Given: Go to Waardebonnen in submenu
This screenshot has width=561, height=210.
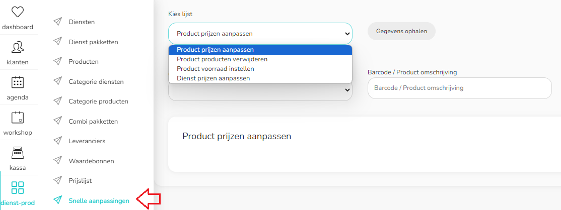Looking at the screenshot, I should (91, 161).
